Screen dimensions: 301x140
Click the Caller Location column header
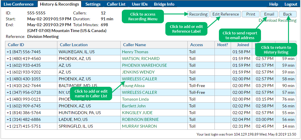click(74, 45)
